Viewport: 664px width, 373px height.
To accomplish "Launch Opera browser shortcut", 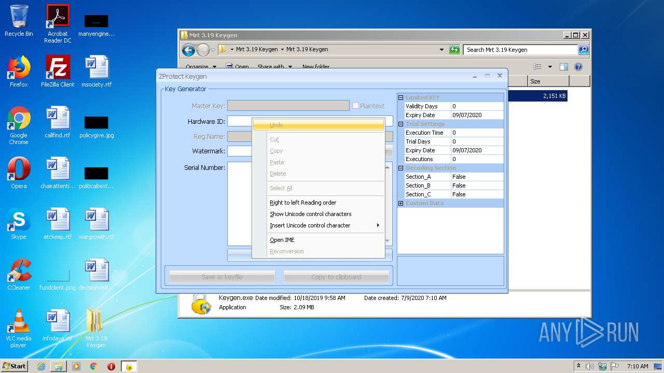I will [19, 173].
